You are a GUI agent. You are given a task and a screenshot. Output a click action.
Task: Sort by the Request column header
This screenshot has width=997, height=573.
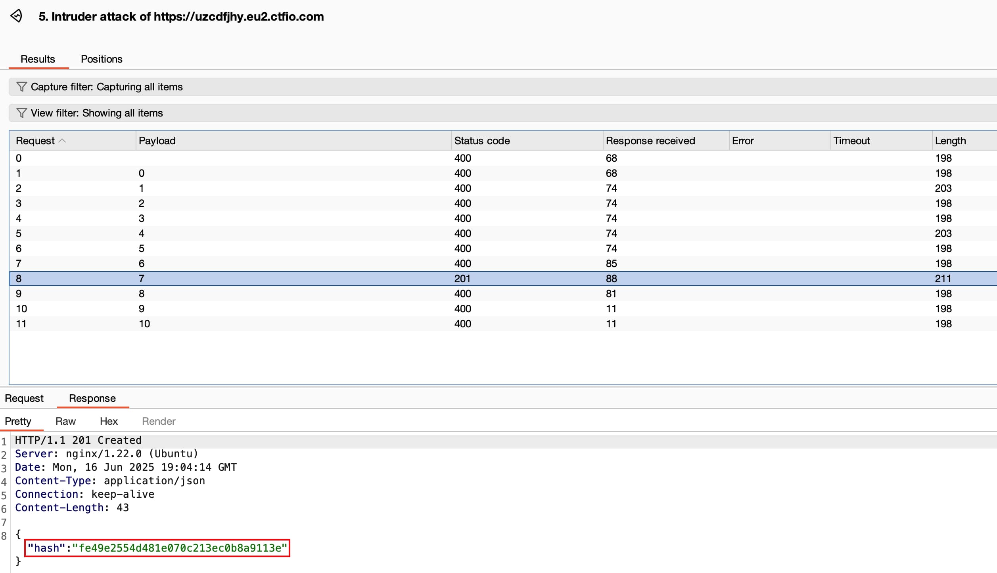click(73, 141)
